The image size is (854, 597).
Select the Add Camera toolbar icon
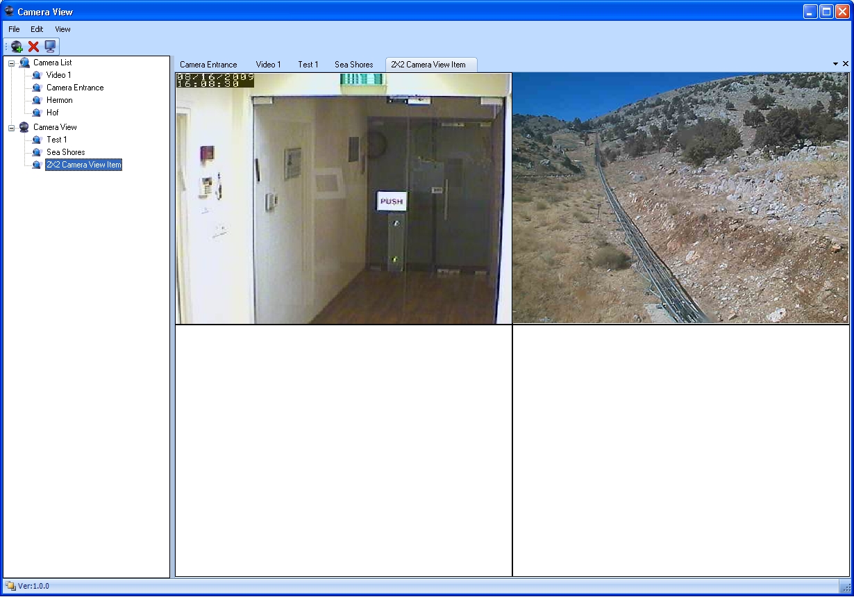click(x=15, y=46)
